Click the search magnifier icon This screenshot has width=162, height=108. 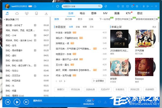(x=99, y=6)
